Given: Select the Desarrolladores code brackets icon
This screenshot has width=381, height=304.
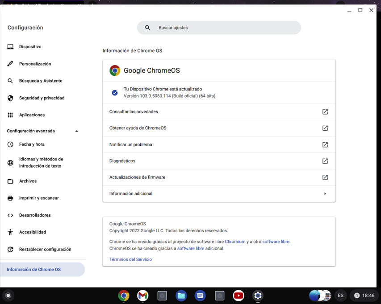Looking at the screenshot, I should tap(10, 215).
